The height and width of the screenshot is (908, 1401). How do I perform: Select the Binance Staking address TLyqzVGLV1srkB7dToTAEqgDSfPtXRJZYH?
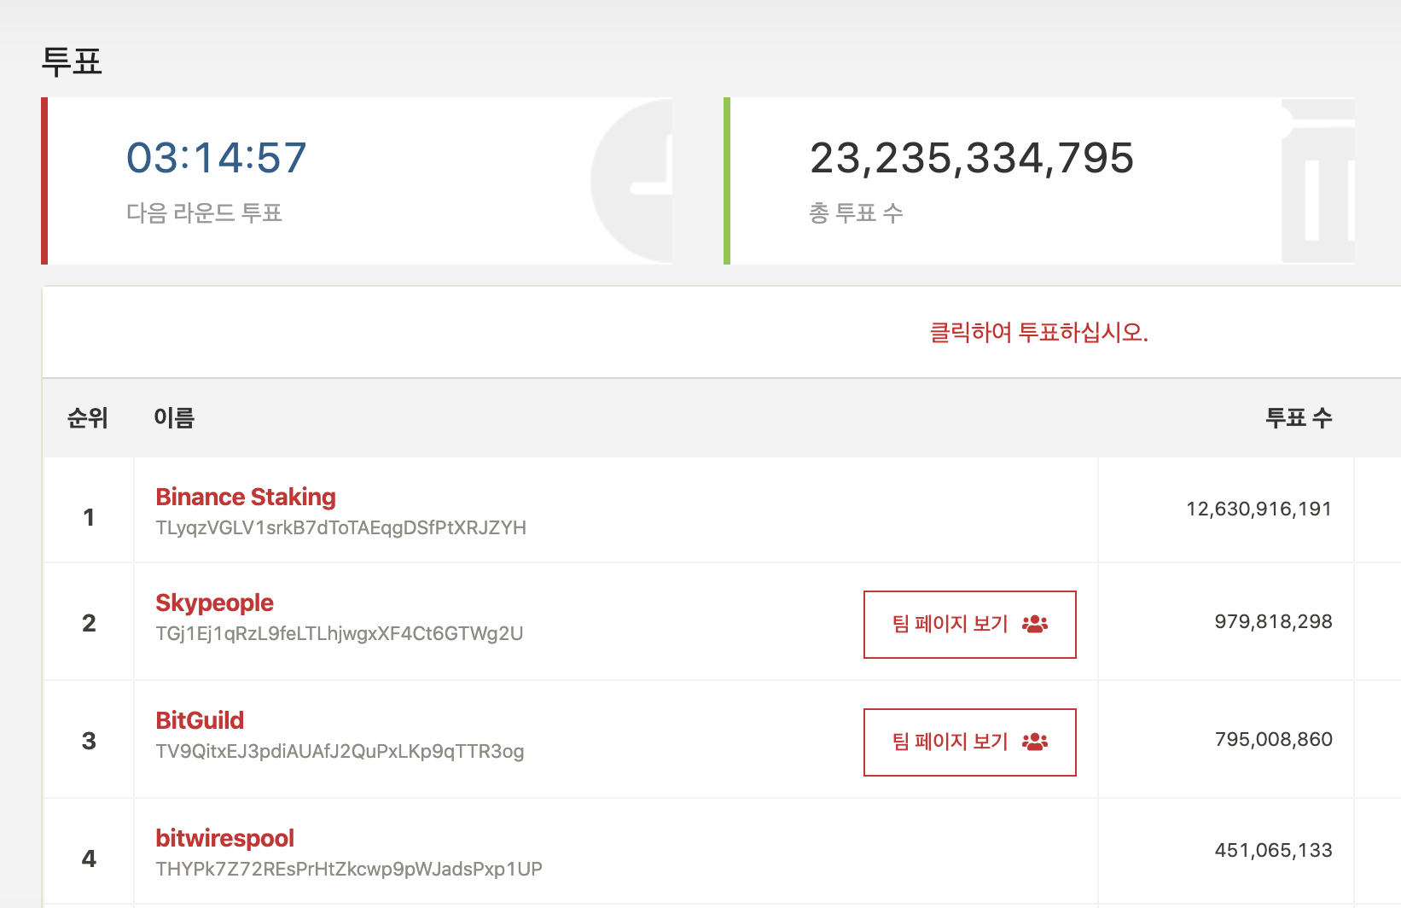pos(340,527)
